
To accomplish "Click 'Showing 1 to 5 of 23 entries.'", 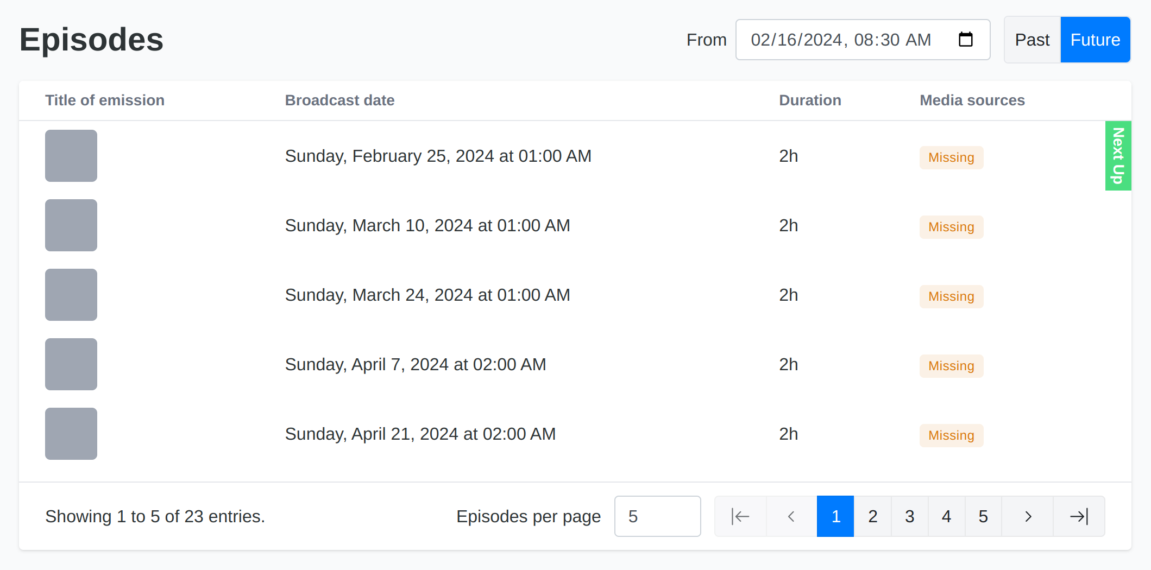I will click(x=155, y=516).
